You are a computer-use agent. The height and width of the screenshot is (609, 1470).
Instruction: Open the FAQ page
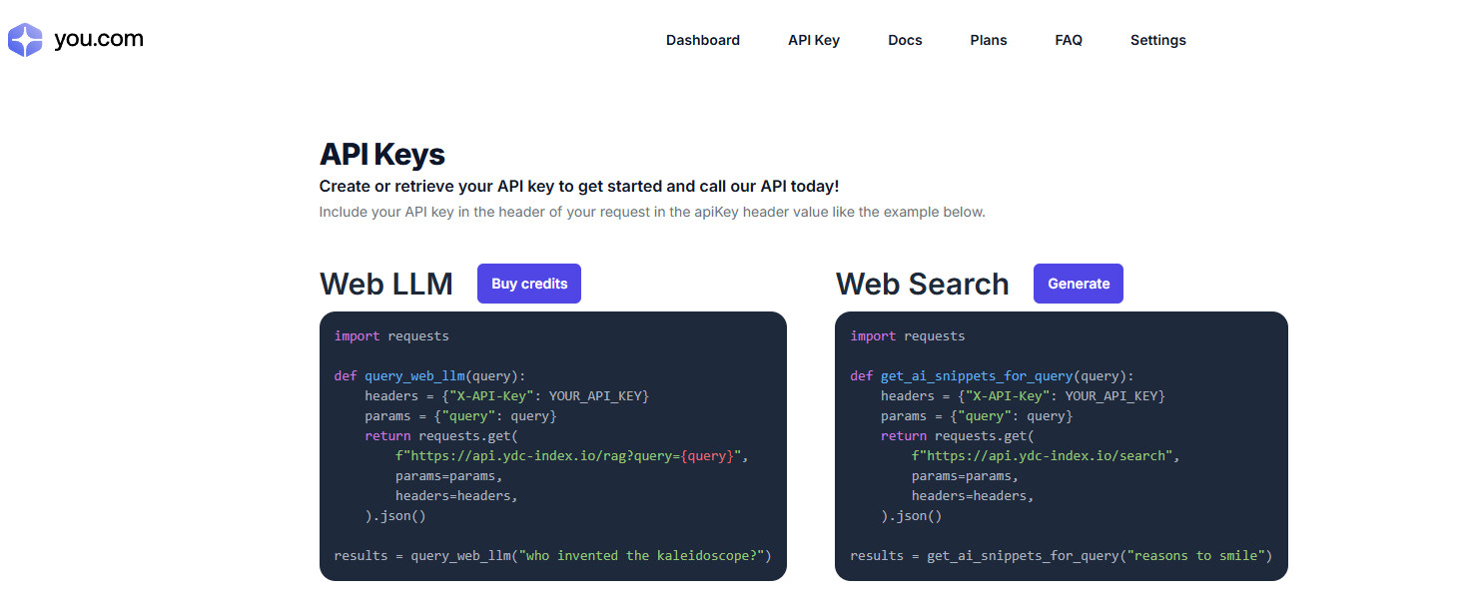tap(1069, 41)
